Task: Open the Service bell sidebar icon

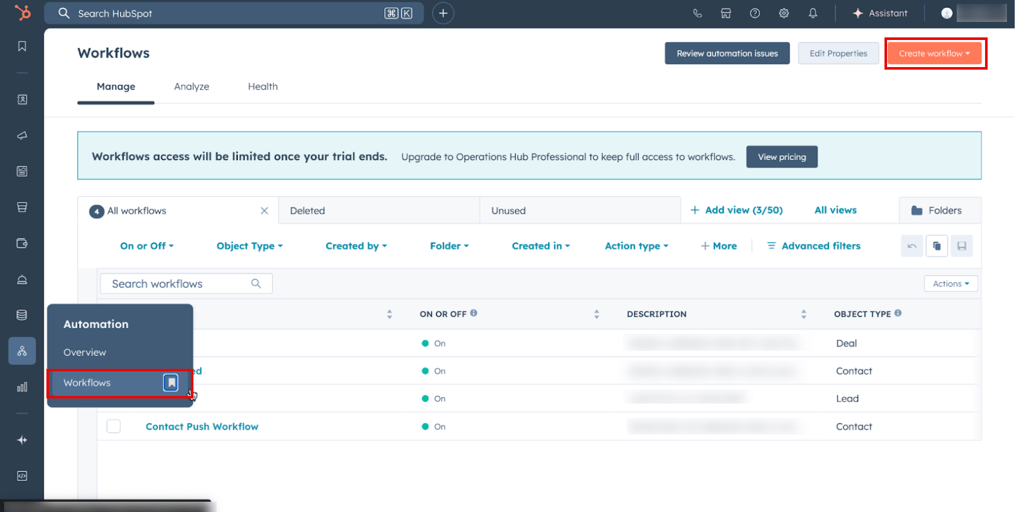Action: (22, 279)
